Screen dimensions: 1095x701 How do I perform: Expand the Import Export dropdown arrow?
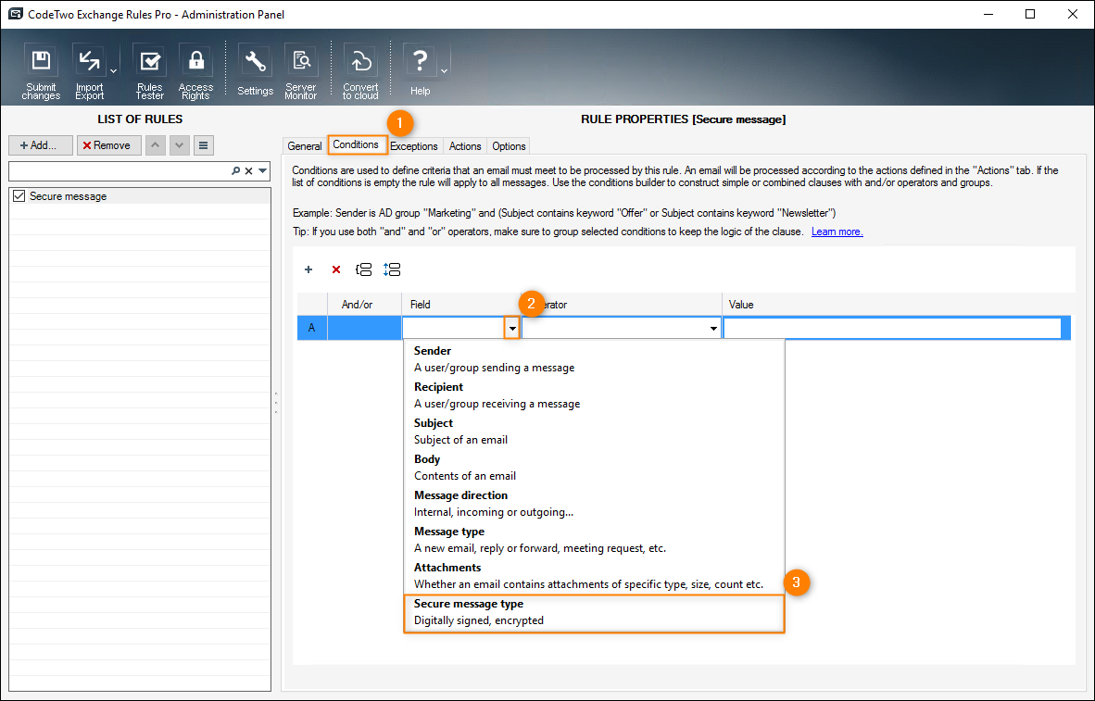[x=113, y=70]
